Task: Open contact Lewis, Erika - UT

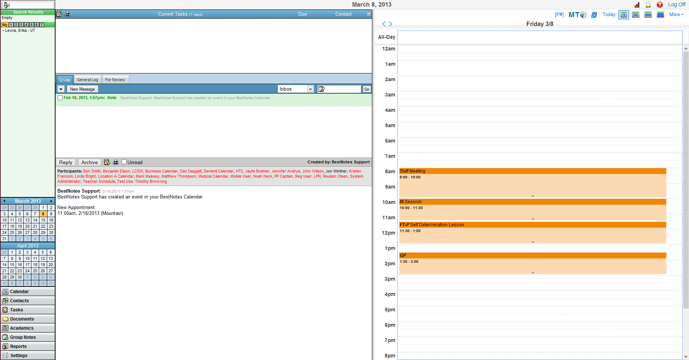Action: click(20, 31)
